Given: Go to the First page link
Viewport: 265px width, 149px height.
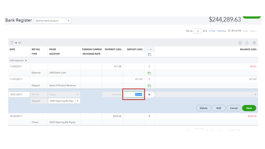Looking at the screenshot, I should click(x=212, y=31).
